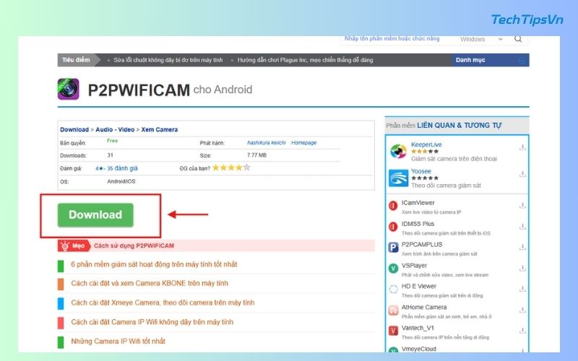The width and height of the screenshot is (578, 361).
Task: Click the P2PCAMPLUS app icon
Action: point(393,247)
